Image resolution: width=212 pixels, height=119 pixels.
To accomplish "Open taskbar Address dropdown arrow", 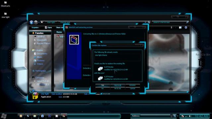I will (x=171, y=116).
